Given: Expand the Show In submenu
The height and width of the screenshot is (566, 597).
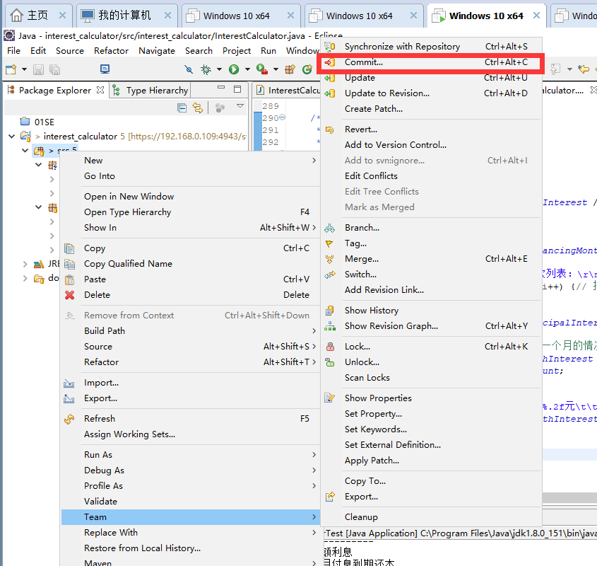Looking at the screenshot, I should point(314,228).
